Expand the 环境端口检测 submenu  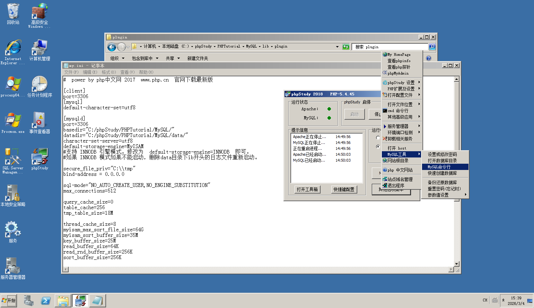click(402, 132)
